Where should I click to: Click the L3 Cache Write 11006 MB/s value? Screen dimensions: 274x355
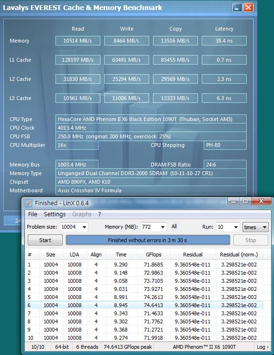(126, 98)
